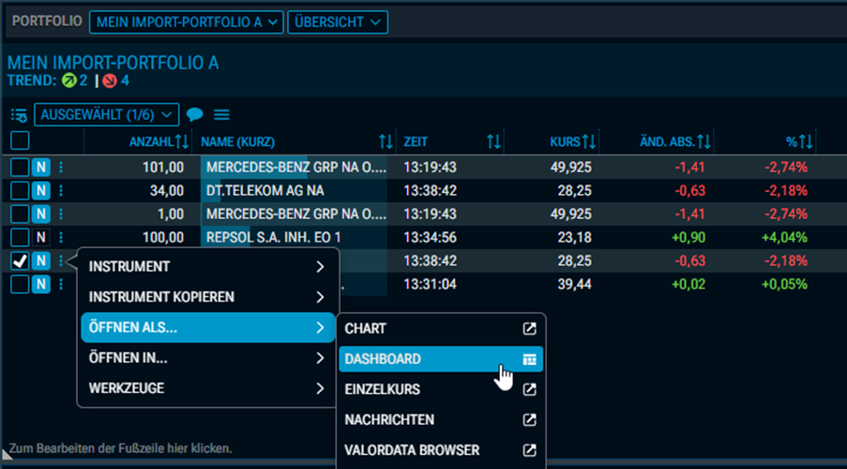Screen dimensions: 847x469
Task: Expand the ÖFFNEN IN... submenu
Action: [x=208, y=358]
